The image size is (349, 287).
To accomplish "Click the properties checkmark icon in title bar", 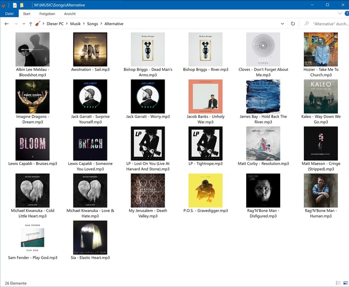I will pyautogui.click(x=15, y=5).
